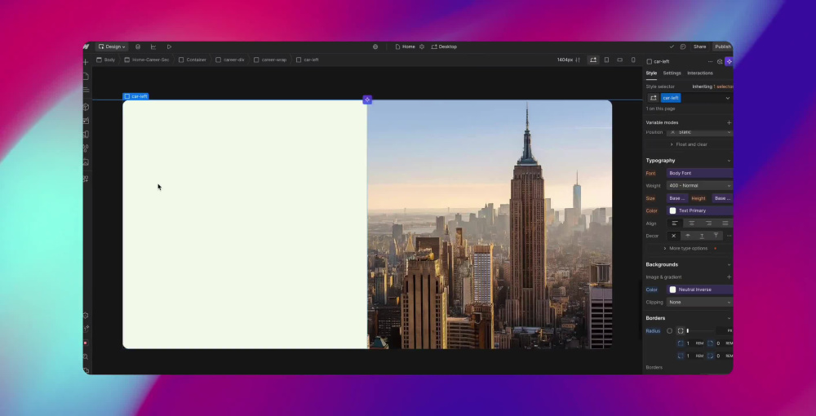
Task: Open the Pages panel in the left sidebar
Action: point(86,77)
